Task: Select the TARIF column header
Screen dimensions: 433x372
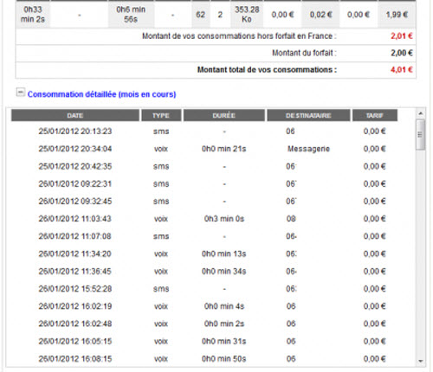Action: pos(375,115)
